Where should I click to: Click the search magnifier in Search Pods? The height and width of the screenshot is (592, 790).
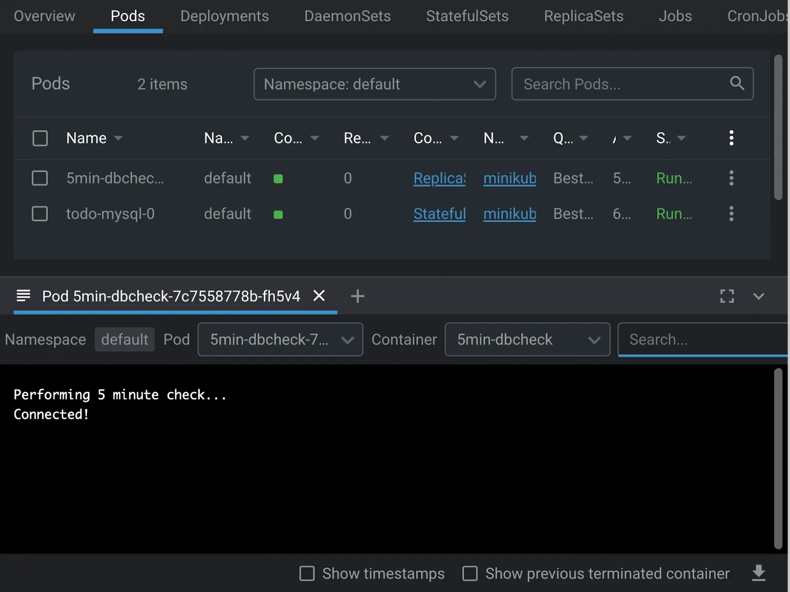click(737, 83)
